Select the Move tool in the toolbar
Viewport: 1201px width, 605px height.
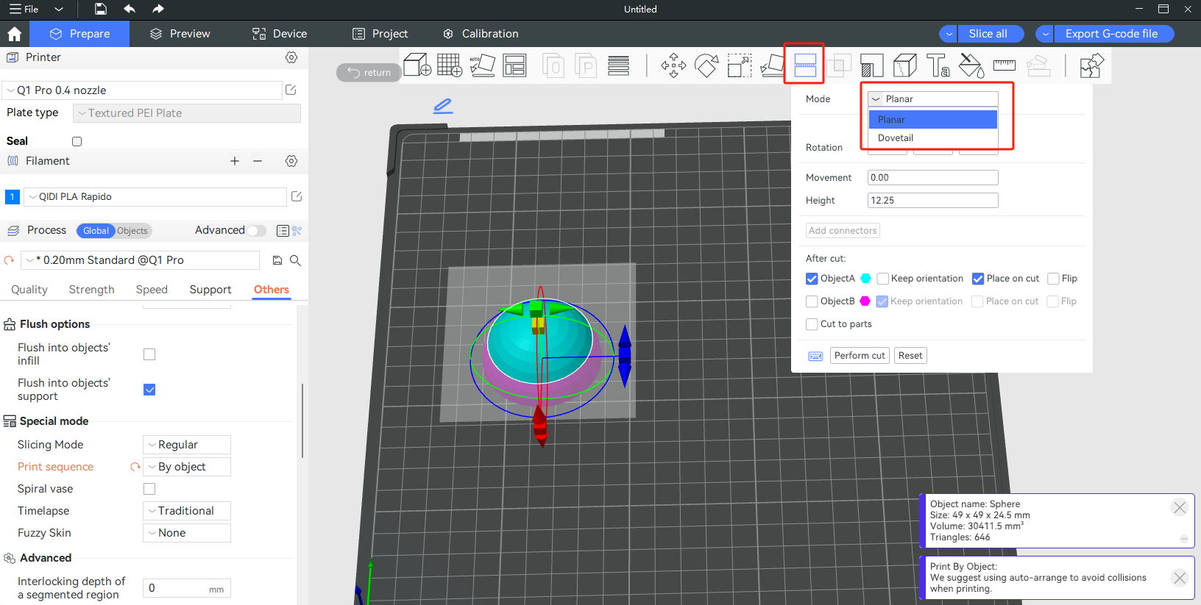tap(673, 65)
